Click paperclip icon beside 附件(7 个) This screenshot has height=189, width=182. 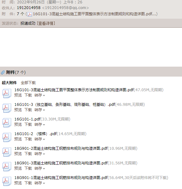tap(3, 73)
